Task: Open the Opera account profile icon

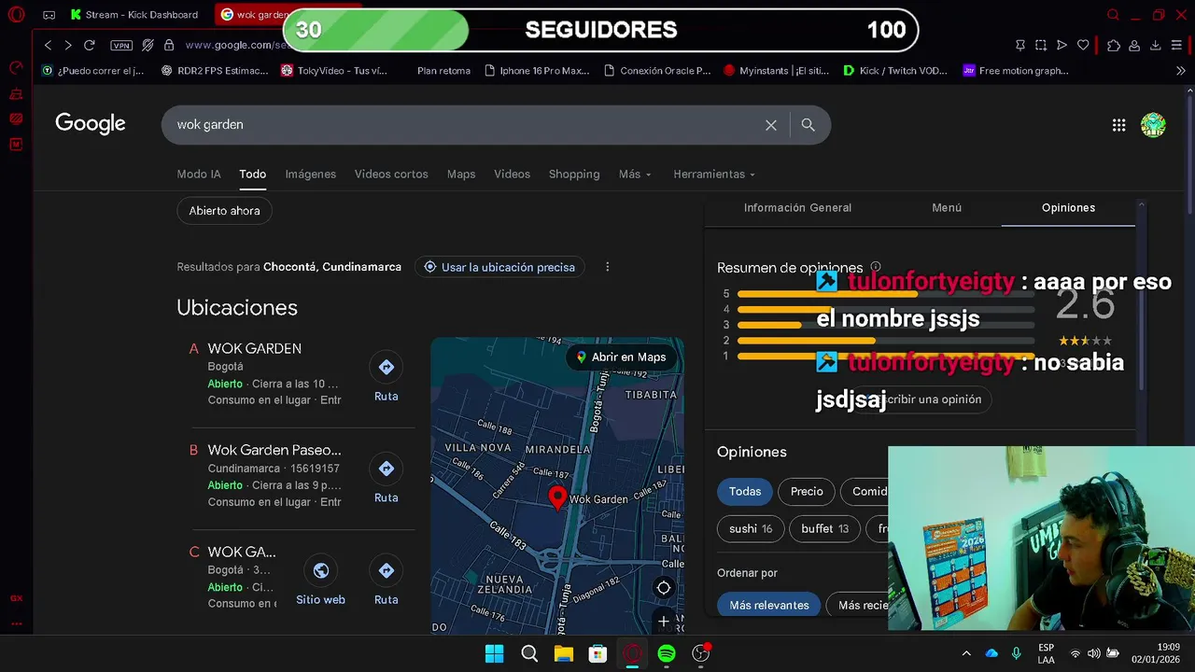Action: pos(1134,45)
